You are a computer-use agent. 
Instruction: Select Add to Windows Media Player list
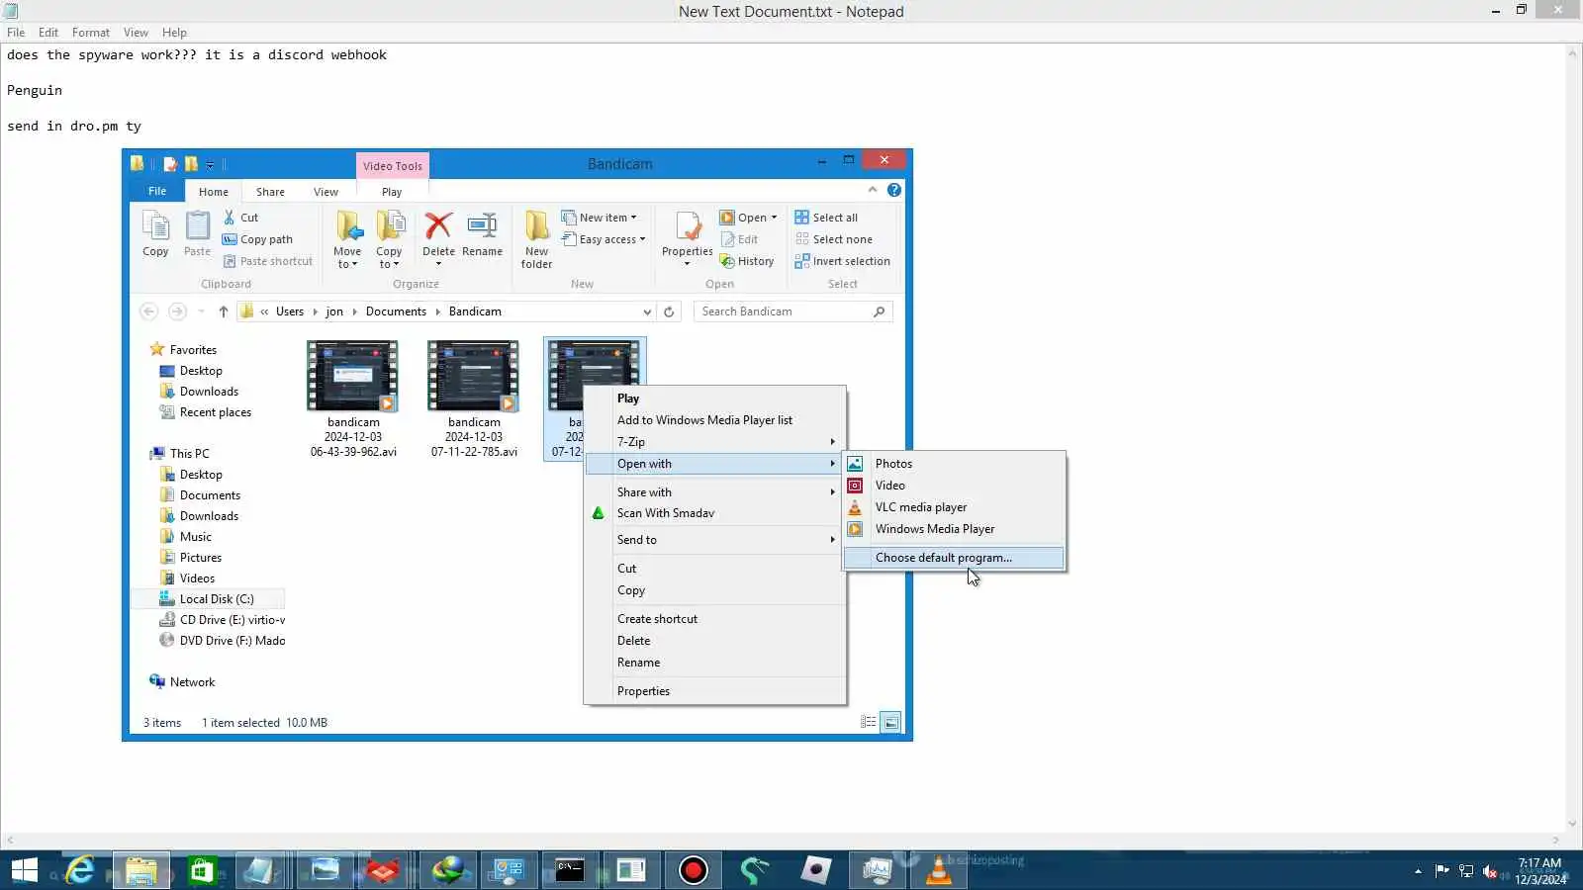click(x=714, y=420)
